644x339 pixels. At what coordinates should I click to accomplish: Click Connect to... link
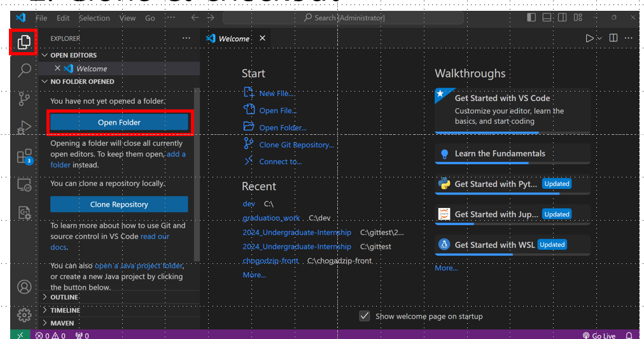(280, 162)
